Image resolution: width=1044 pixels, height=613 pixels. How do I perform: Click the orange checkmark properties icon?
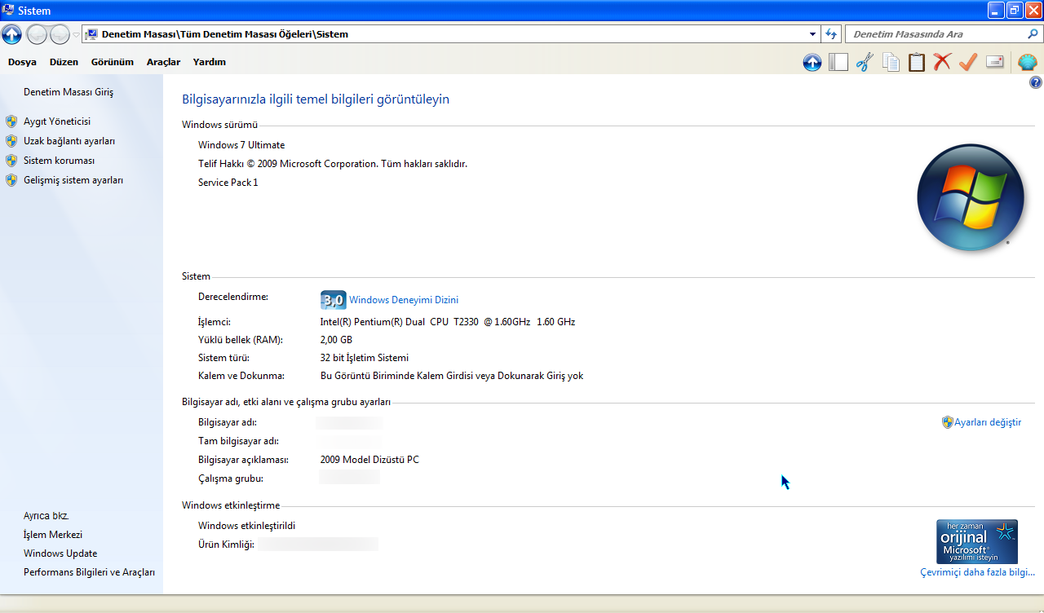click(968, 62)
